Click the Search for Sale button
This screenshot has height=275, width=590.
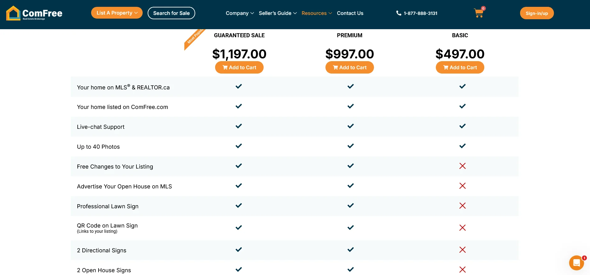(x=171, y=13)
